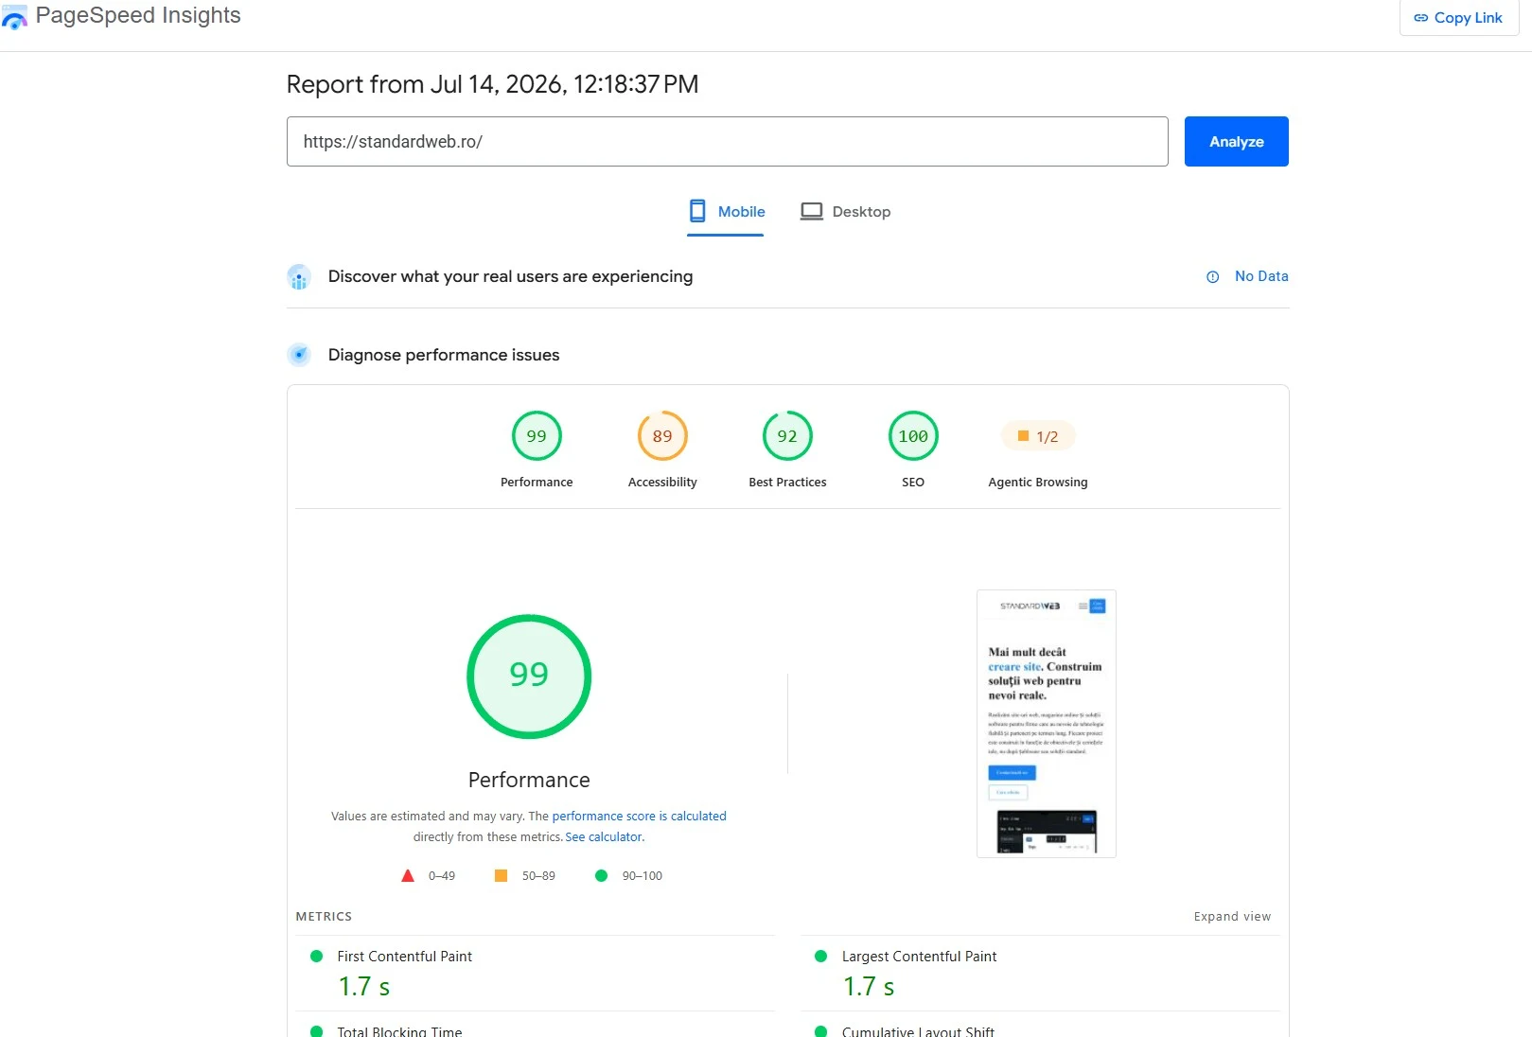This screenshot has height=1037, width=1532.
Task: Click the link chain icon beside Copy Link
Action: pos(1420,18)
